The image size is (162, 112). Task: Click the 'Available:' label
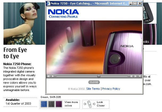click(x=13, y=100)
